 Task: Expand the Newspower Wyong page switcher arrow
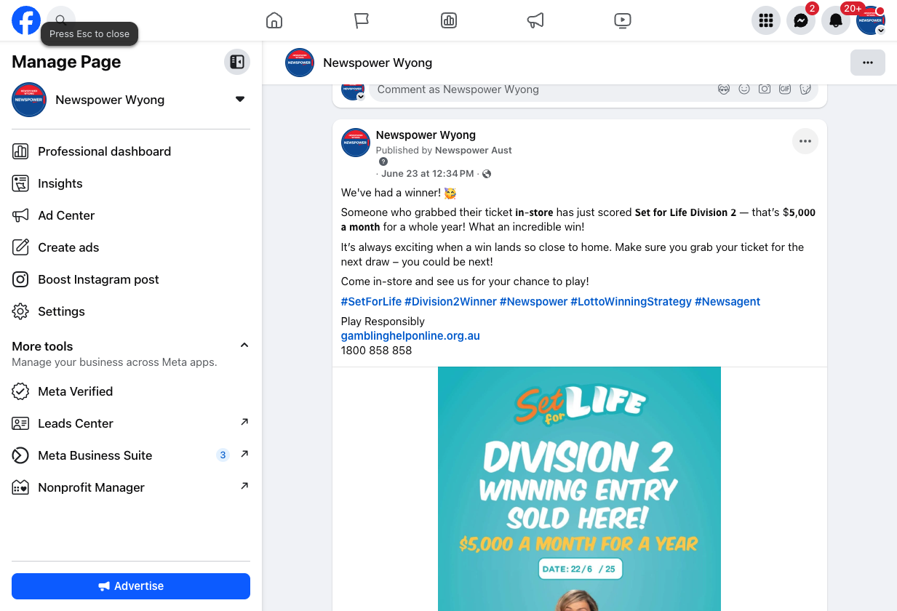point(240,100)
